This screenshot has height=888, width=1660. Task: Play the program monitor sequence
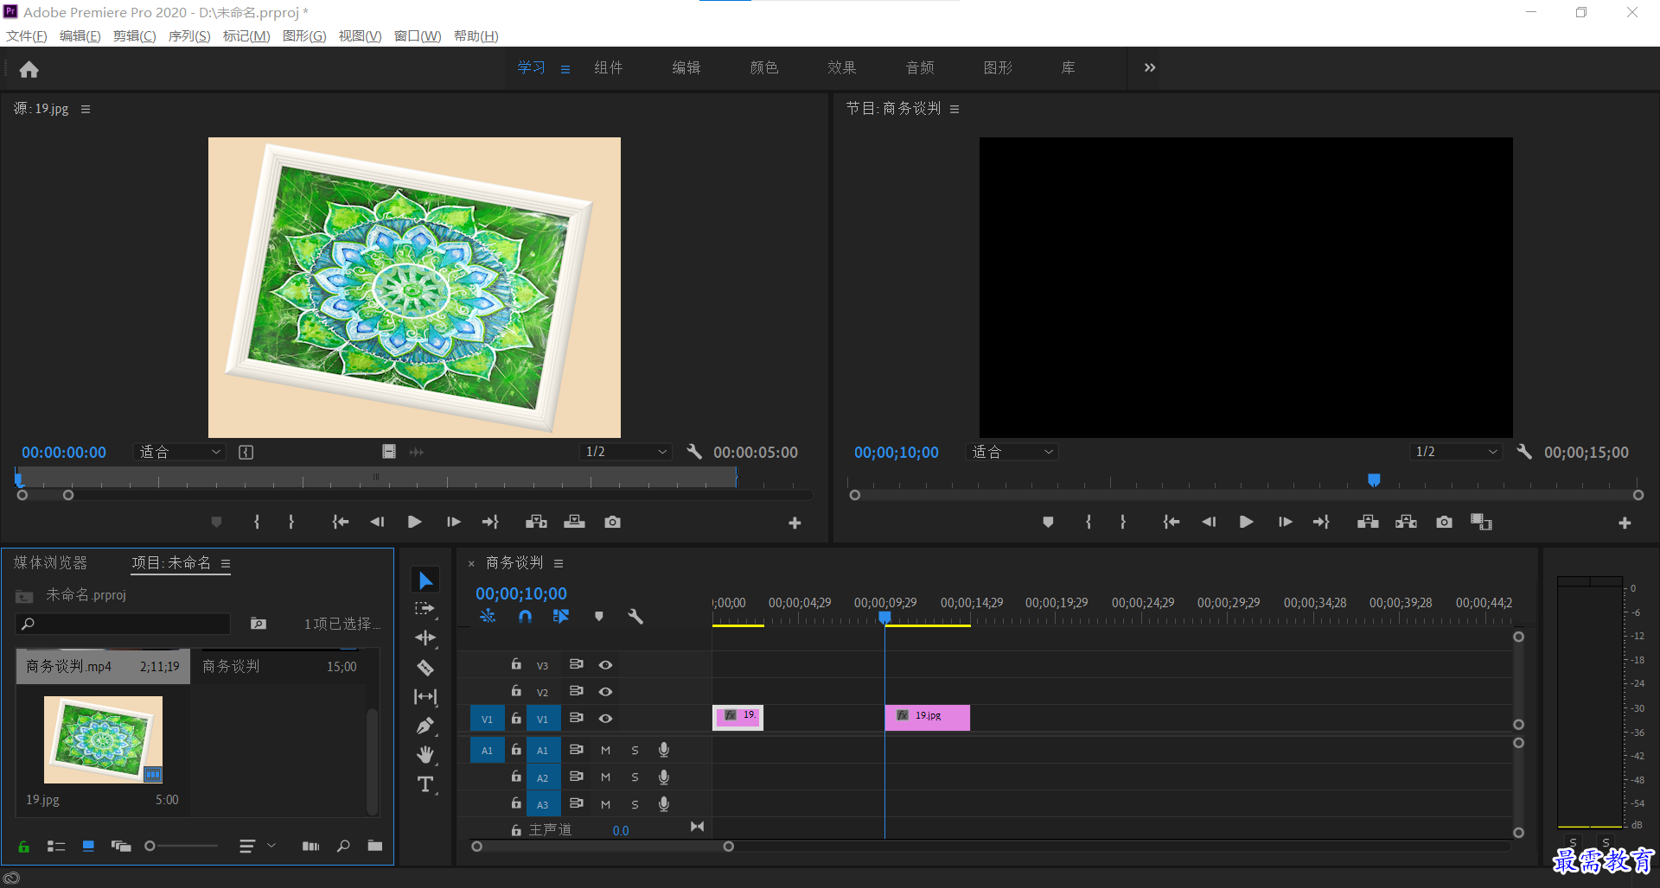1246,522
